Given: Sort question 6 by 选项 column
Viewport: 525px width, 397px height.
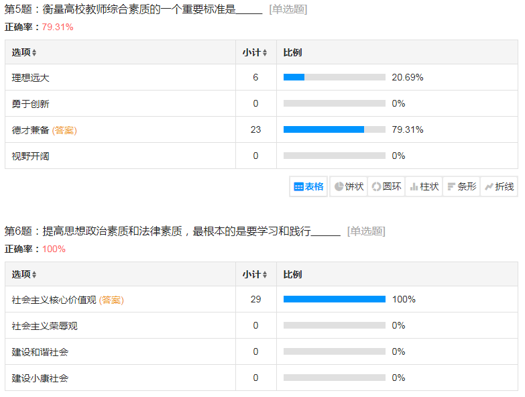Looking at the screenshot, I should [24, 274].
